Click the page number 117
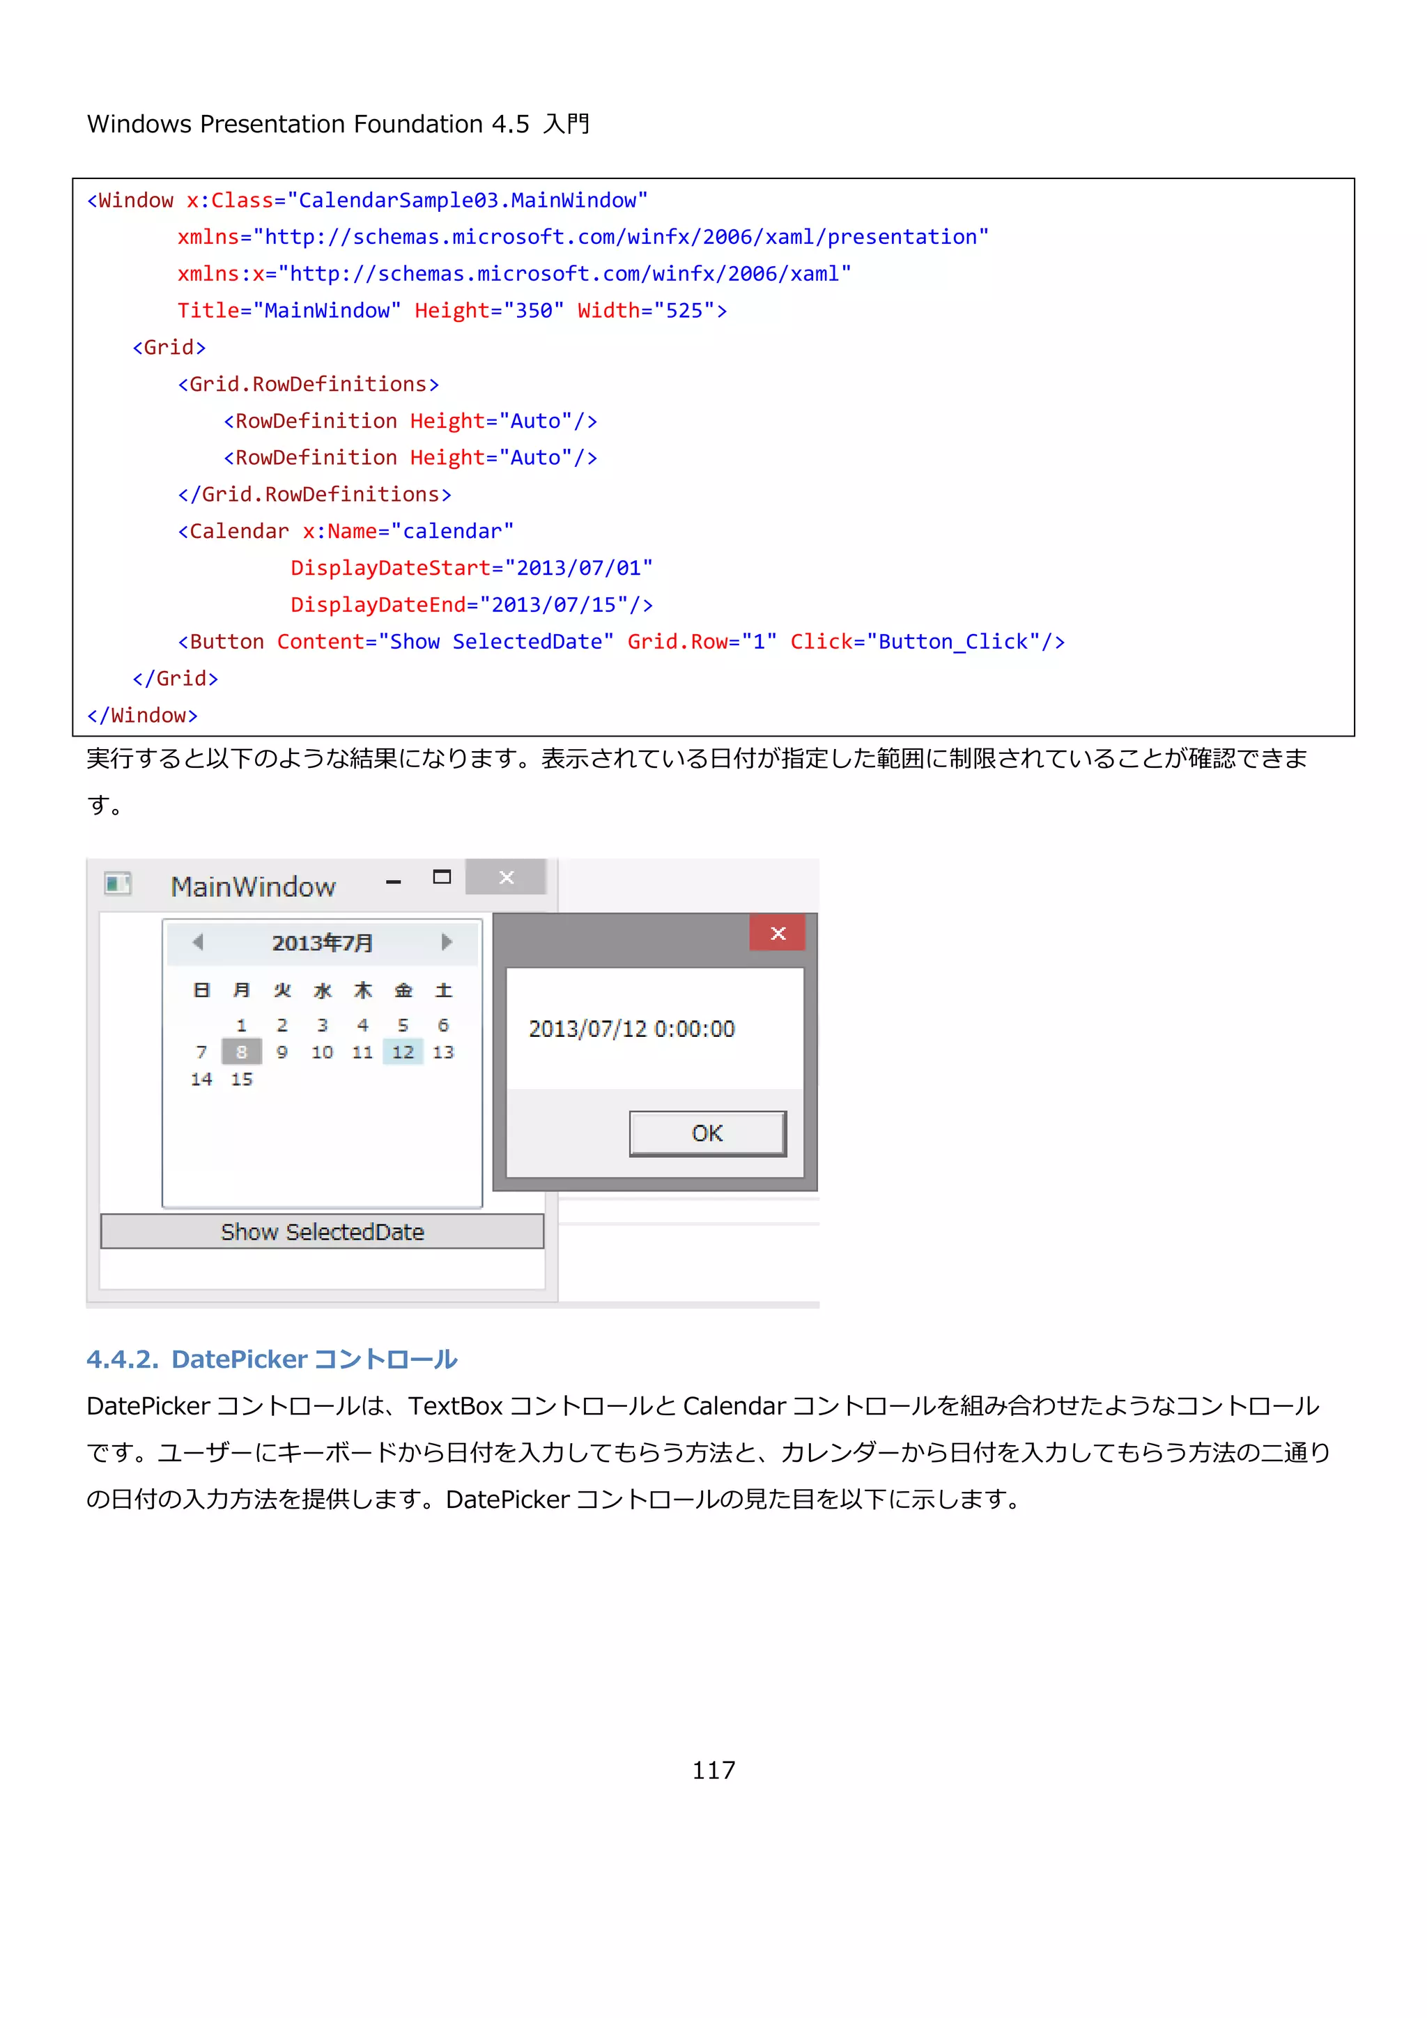This screenshot has width=1427, height=2018. (713, 1770)
